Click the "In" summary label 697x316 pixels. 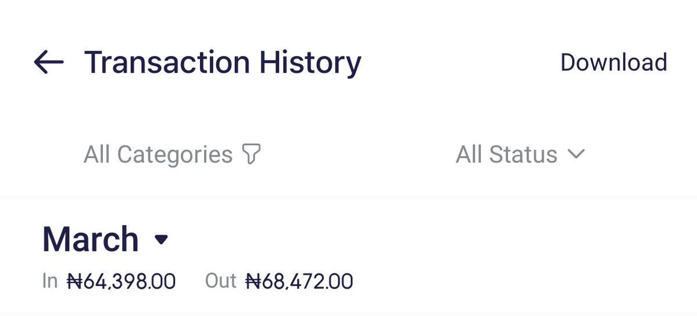[x=50, y=282]
